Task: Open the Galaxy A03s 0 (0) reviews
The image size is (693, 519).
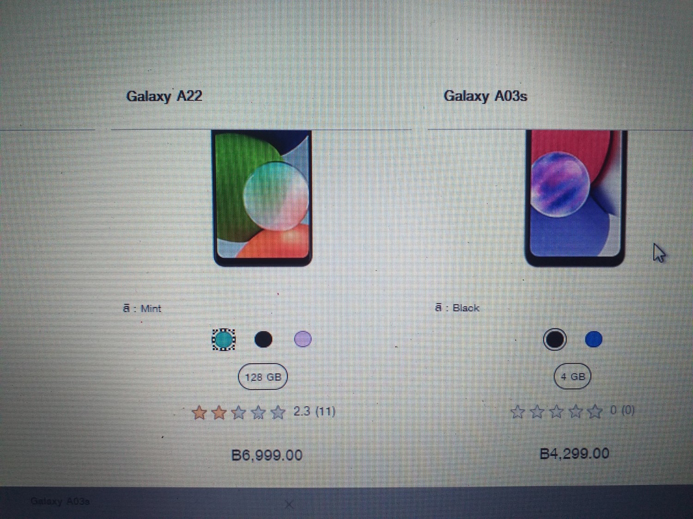Action: 622,410
